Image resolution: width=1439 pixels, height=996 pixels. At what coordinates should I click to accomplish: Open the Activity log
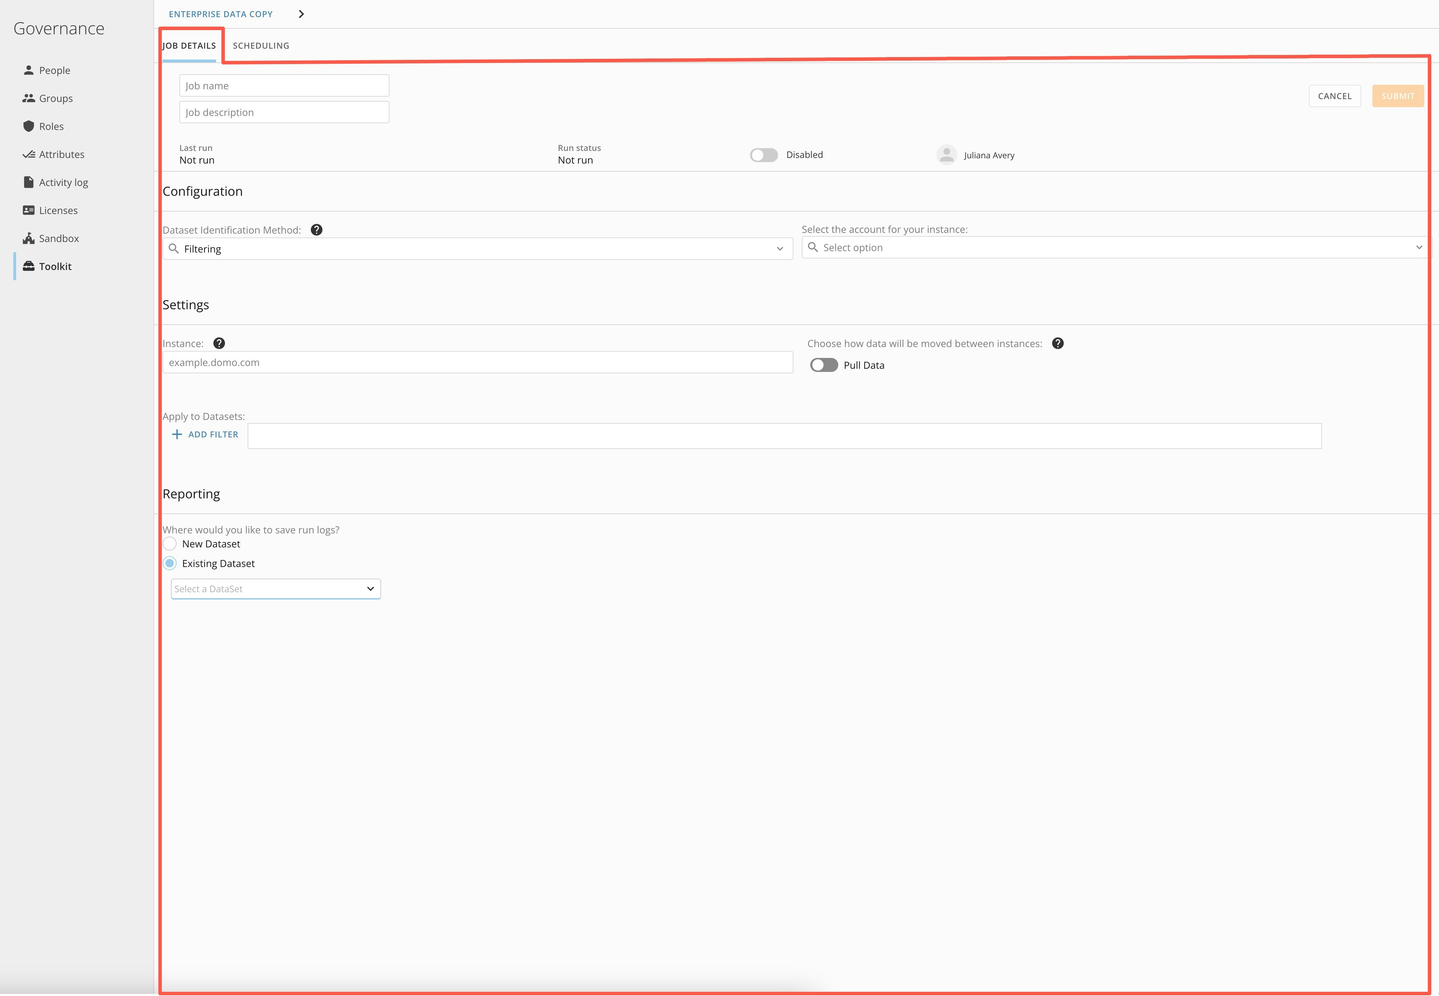(x=64, y=182)
